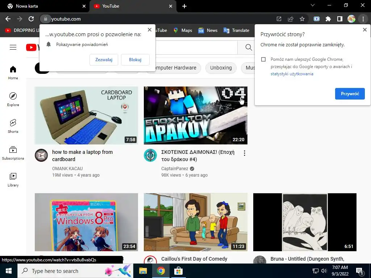The width and height of the screenshot is (371, 278).
Task: Click the lock site info icon
Action: click(45, 19)
